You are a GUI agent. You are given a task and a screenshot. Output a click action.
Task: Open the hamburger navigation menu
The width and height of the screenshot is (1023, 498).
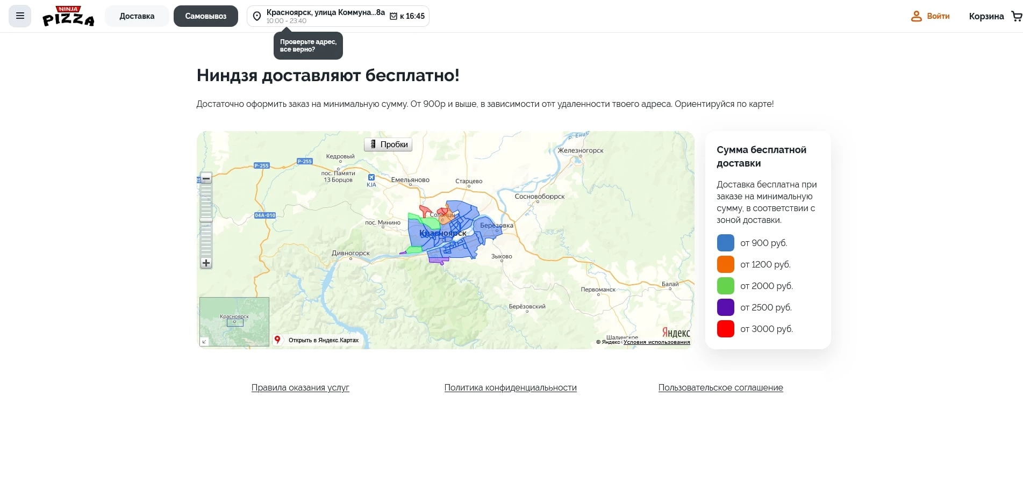19,16
